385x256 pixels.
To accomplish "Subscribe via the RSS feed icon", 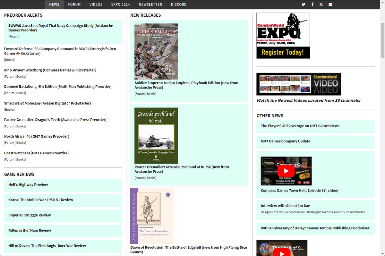I will pyautogui.click(x=321, y=4).
